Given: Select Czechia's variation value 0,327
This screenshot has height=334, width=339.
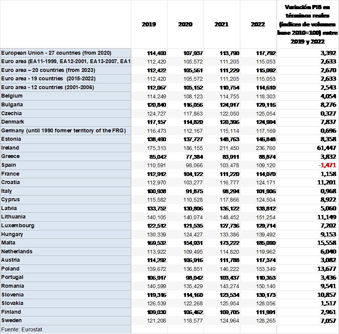Looking at the screenshot, I should (328, 113).
